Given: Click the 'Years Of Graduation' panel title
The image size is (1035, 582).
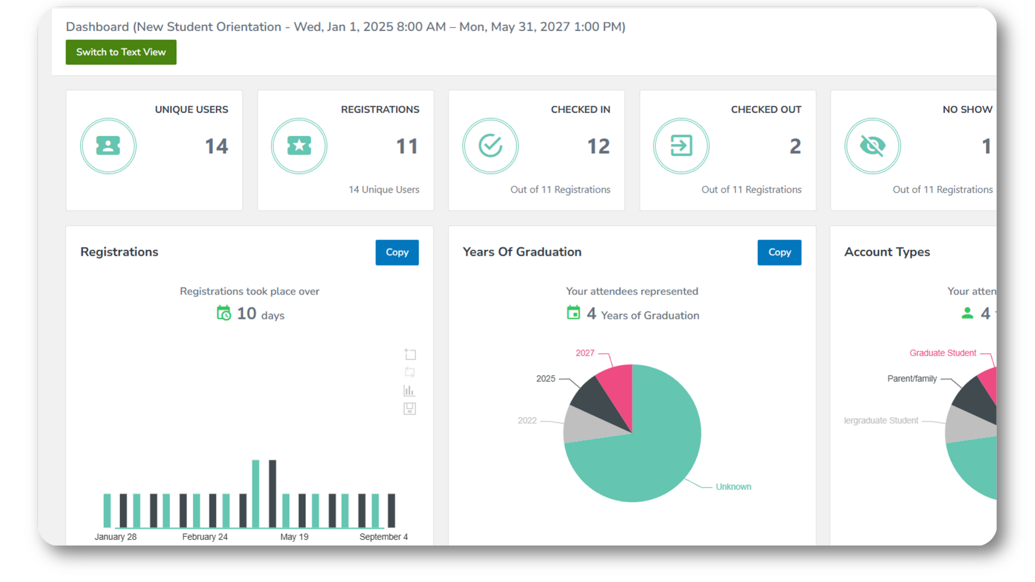Looking at the screenshot, I should [x=522, y=252].
